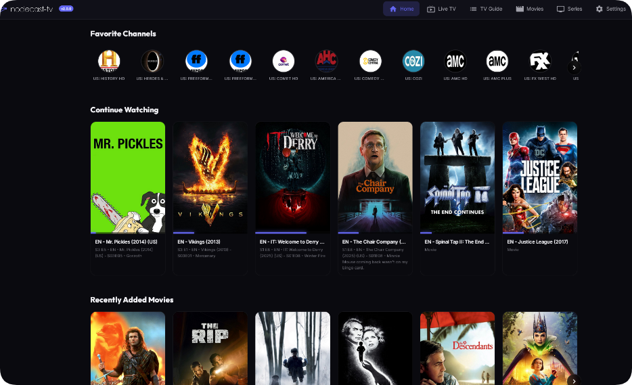This screenshot has width=632, height=385.
Task: Show more Recently Added Movies with arrow
Action: 574,380
